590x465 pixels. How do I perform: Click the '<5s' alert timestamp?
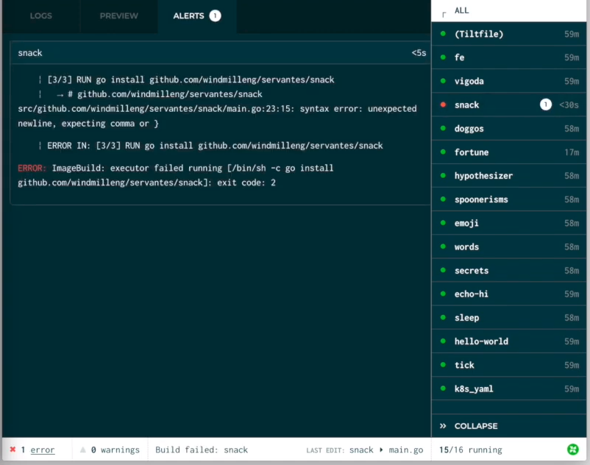(x=419, y=53)
